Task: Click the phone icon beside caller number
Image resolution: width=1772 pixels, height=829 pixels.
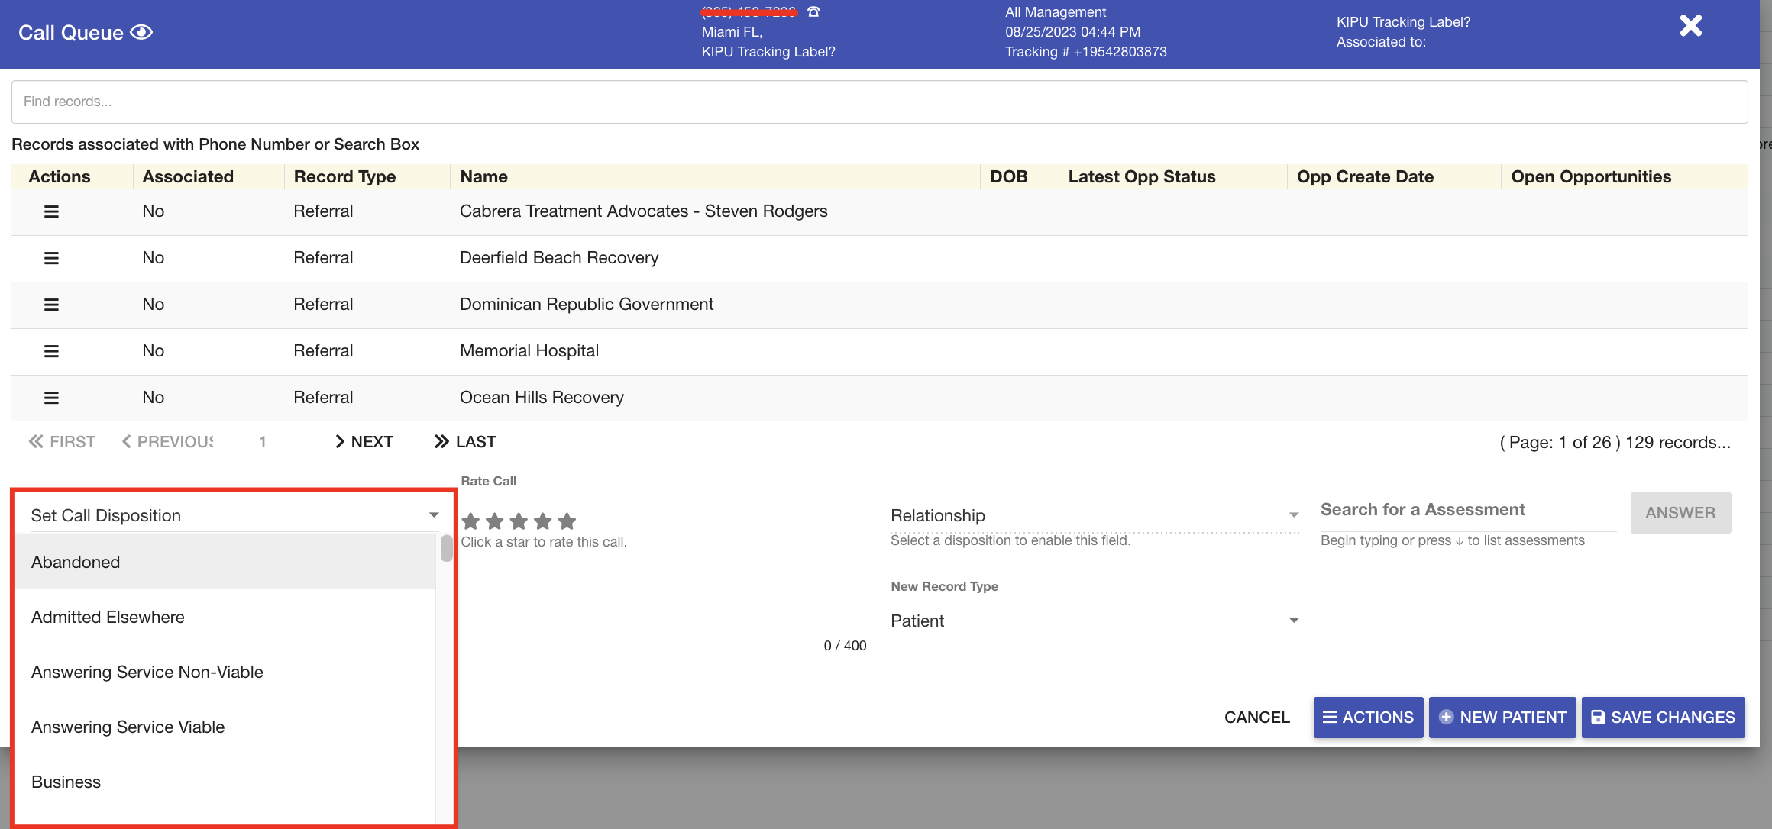Action: [x=813, y=11]
